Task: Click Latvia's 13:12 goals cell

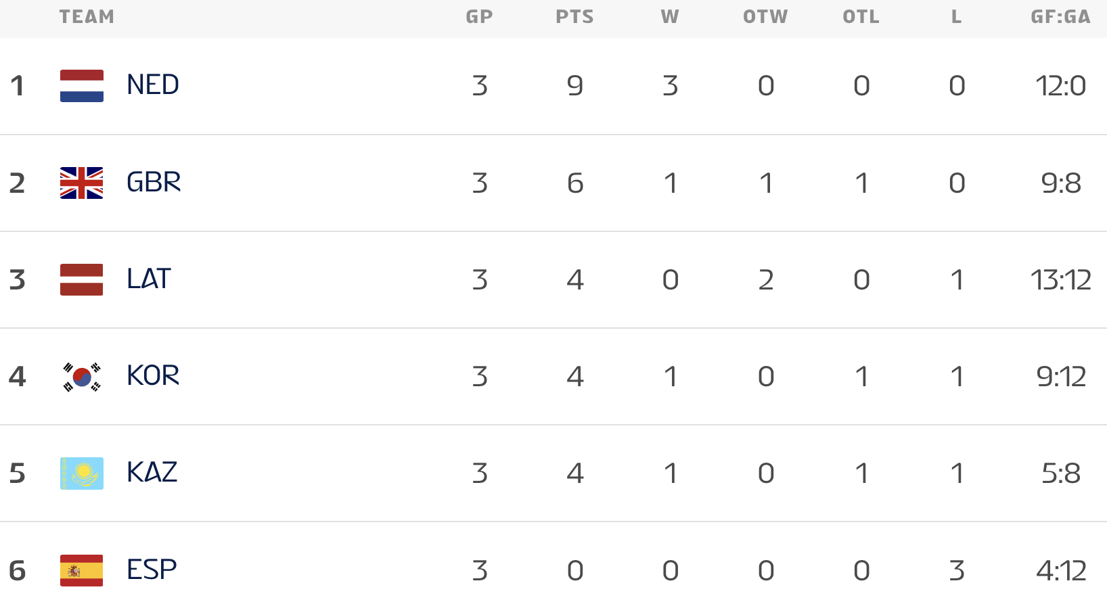Action: 1060,279
